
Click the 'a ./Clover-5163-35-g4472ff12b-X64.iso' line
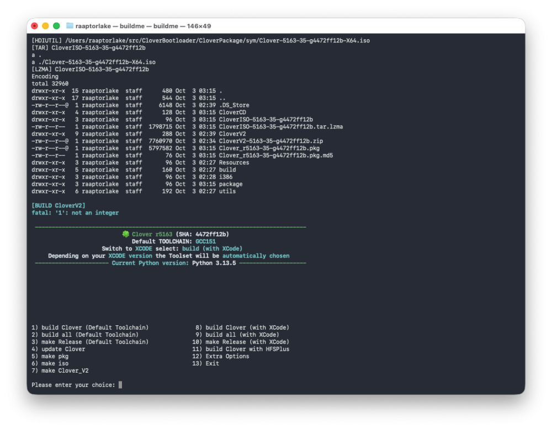[x=94, y=62]
